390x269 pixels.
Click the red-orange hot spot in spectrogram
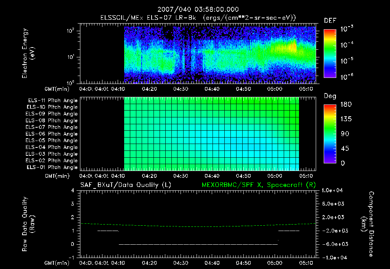pyautogui.click(x=294, y=46)
